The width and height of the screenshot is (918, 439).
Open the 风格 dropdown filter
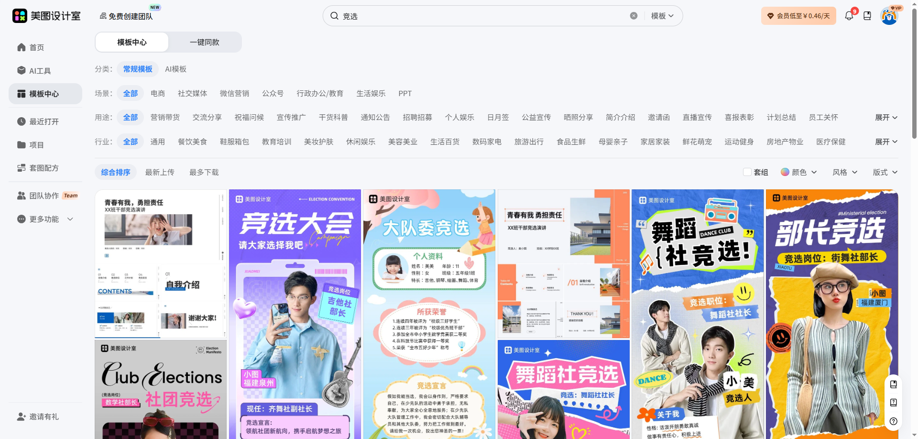844,172
